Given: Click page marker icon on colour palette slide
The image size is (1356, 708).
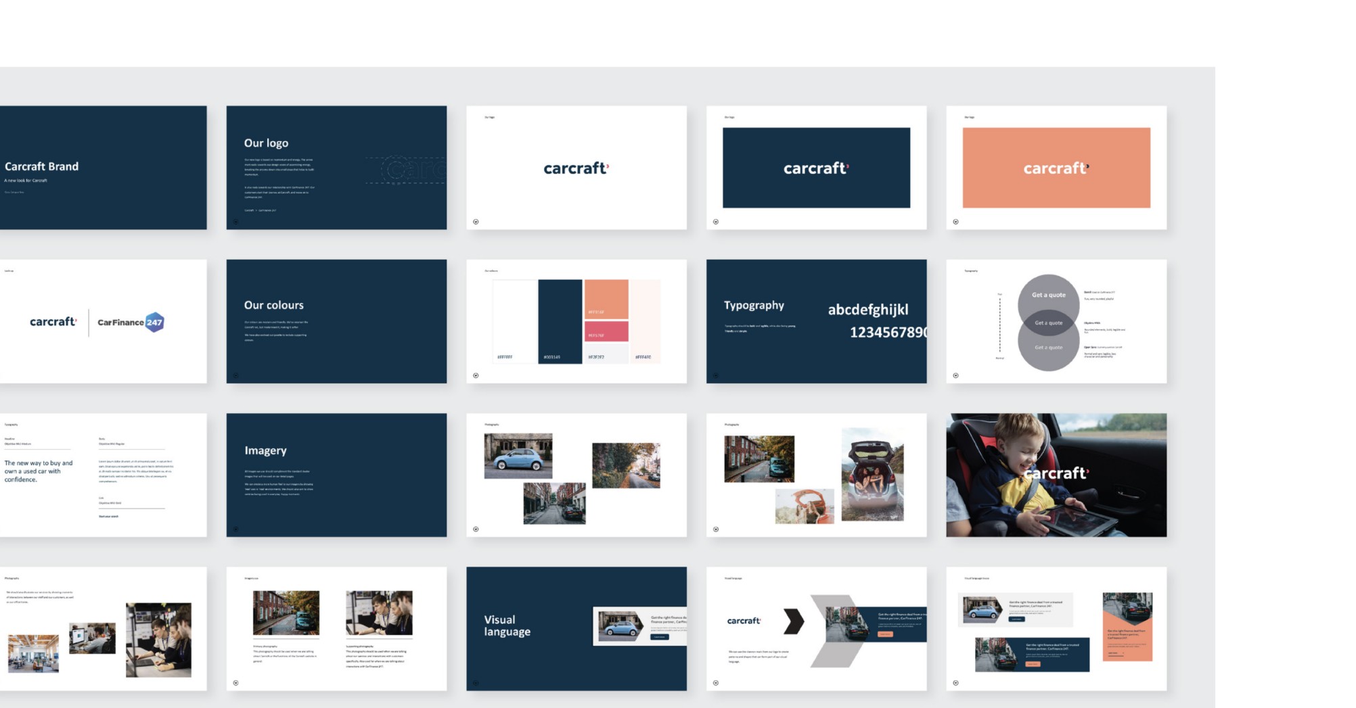Looking at the screenshot, I should [476, 375].
